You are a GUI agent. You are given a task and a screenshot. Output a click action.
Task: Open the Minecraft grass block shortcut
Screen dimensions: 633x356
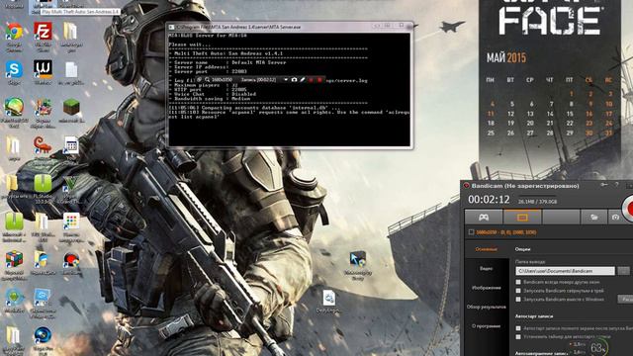71,107
